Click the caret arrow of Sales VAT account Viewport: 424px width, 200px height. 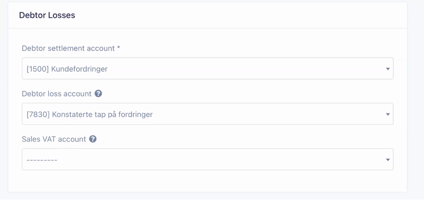click(x=387, y=160)
